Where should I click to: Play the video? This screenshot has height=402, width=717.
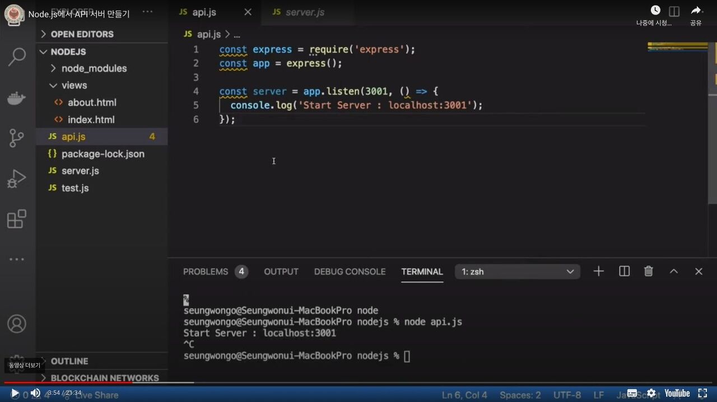point(15,394)
